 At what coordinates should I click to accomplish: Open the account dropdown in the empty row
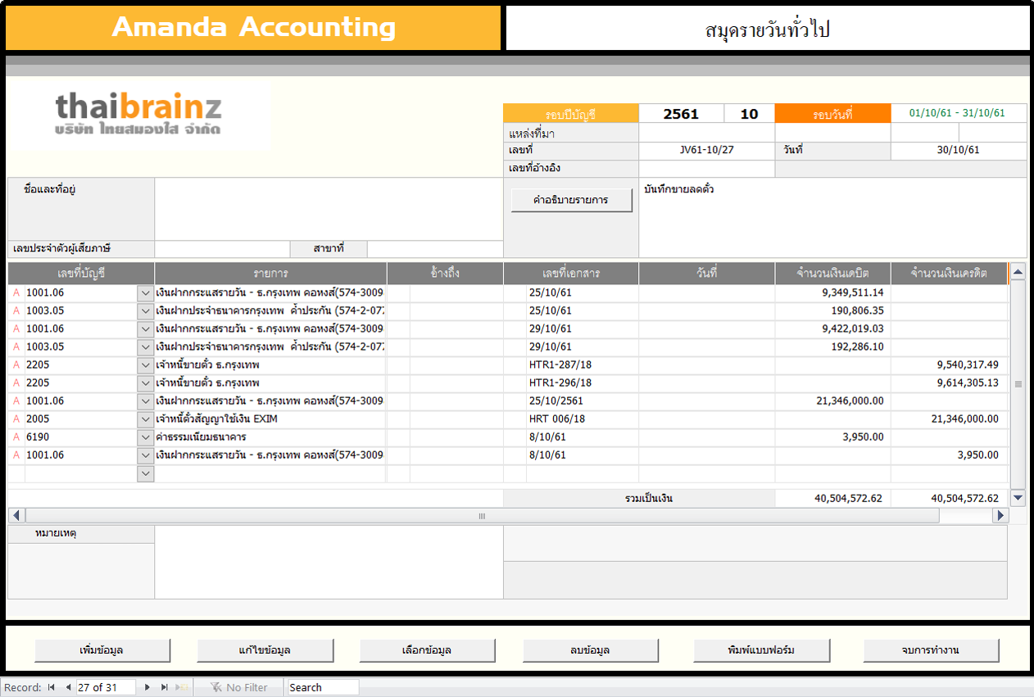(145, 473)
